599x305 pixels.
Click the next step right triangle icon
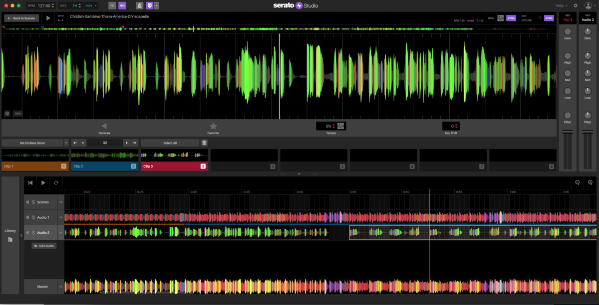tap(126, 143)
